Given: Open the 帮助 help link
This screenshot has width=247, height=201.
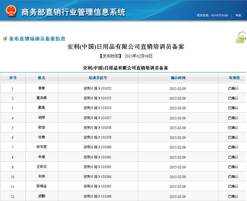Looking at the screenshot, I should click(238, 15).
